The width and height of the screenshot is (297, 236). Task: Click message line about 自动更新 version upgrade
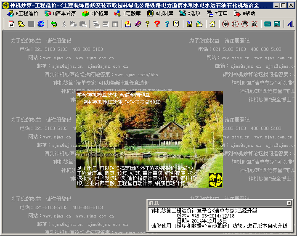pyautogui.click(x=219, y=226)
